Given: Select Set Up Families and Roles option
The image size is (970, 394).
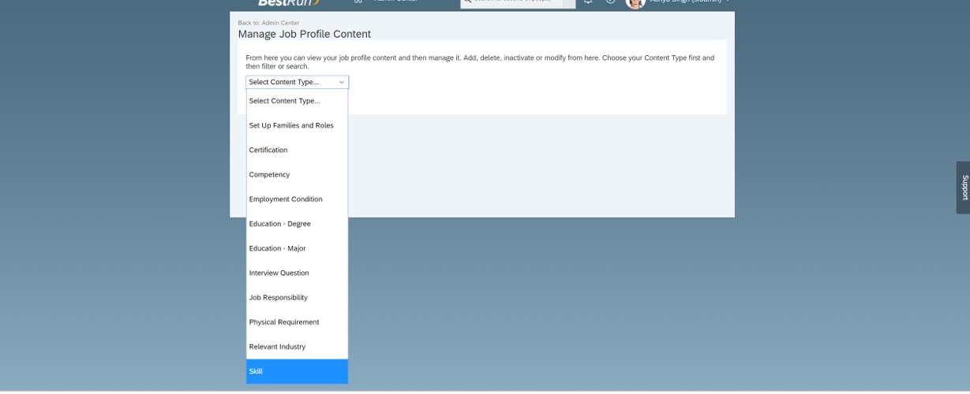Looking at the screenshot, I should [297, 125].
